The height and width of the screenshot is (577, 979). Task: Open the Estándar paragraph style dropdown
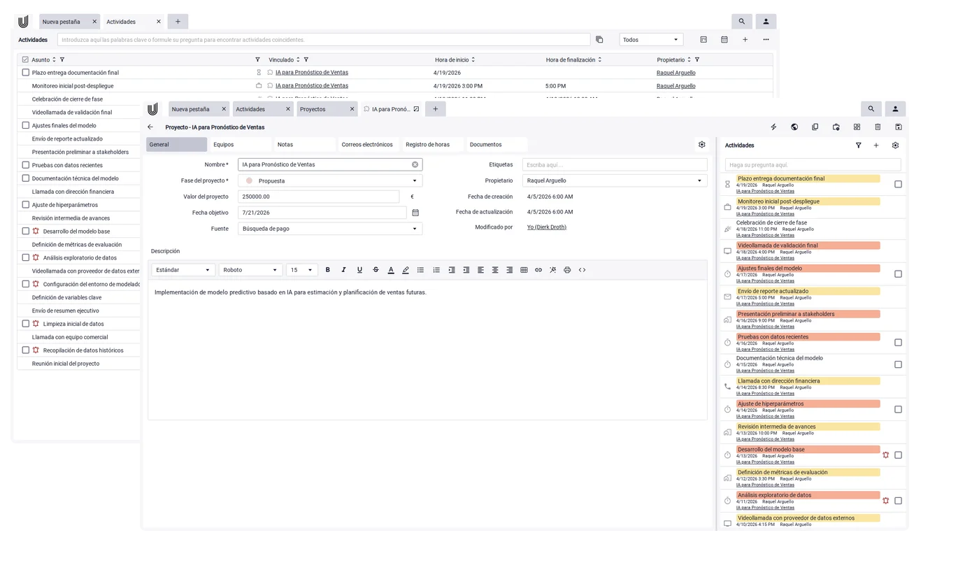pos(183,270)
